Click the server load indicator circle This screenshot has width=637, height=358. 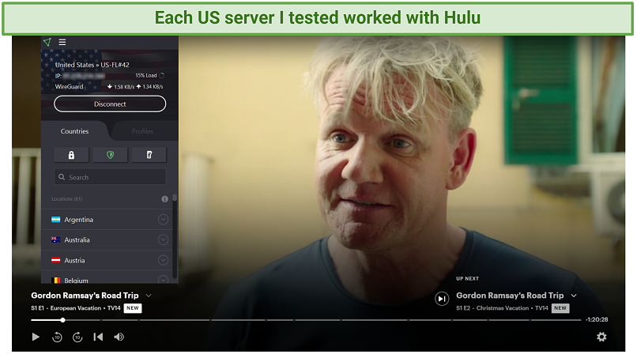pyautogui.click(x=162, y=76)
